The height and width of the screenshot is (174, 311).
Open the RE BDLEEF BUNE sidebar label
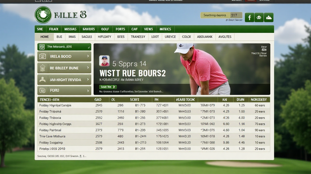click(64, 68)
